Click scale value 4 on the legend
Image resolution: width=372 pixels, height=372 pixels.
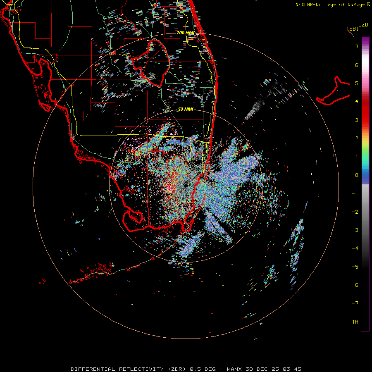pos(357,102)
